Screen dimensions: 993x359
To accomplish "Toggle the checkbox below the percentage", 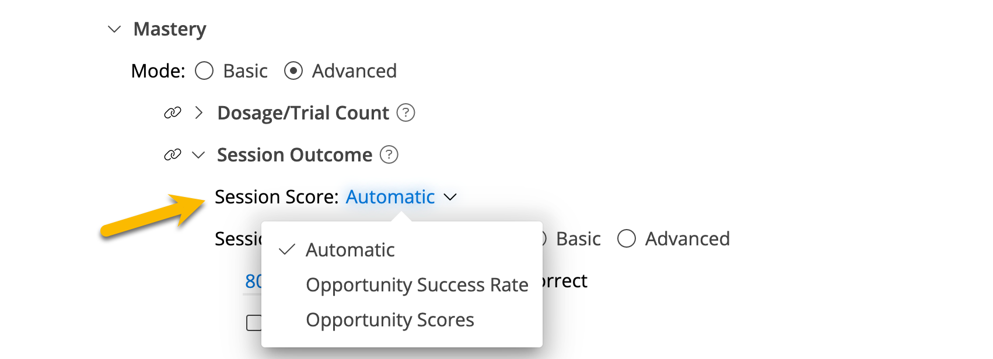I will point(254,323).
